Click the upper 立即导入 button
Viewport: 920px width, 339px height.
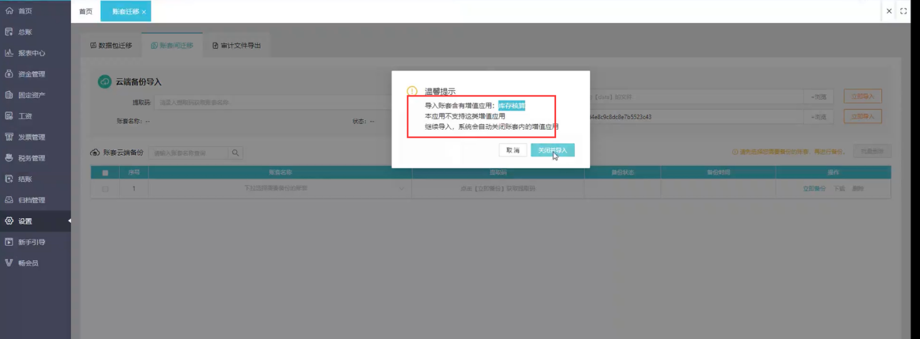point(863,96)
